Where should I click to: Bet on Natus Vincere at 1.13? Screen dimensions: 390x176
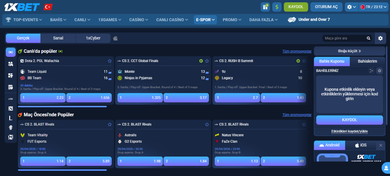pyautogui.click(x=237, y=161)
